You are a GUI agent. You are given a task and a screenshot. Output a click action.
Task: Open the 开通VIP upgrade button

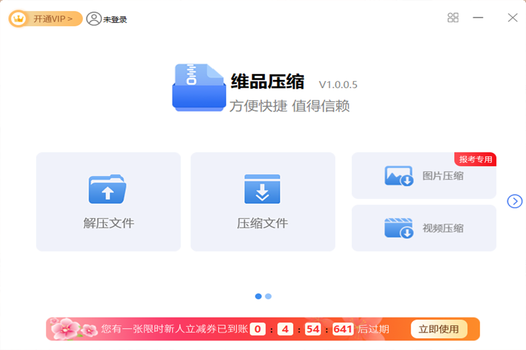(53, 19)
